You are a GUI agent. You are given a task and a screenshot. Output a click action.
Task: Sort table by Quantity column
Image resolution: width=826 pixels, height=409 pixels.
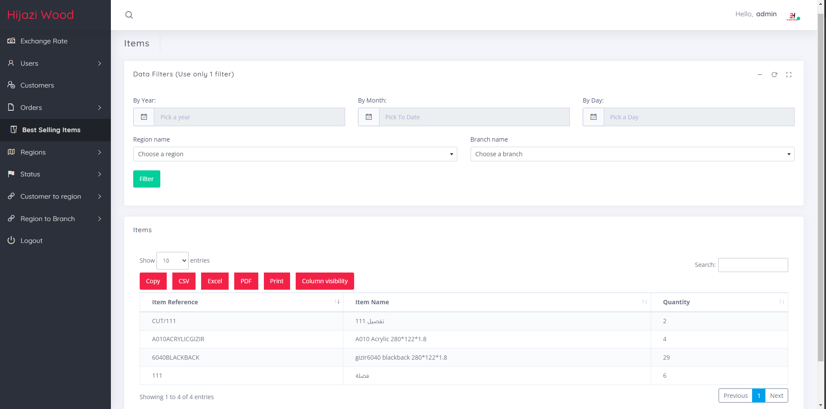719,302
